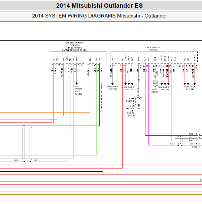This screenshot has width=202, height=204.
Task: Click the 'BLU' wire label at pin 64
Action: [x=187, y=70]
